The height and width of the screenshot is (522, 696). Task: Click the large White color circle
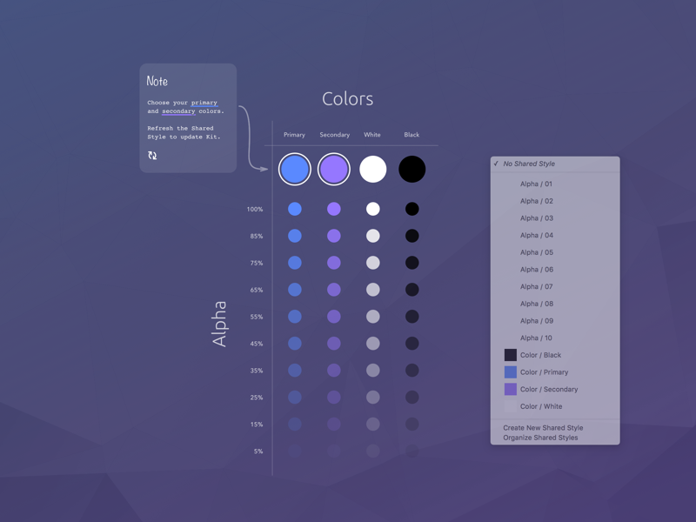(x=373, y=169)
